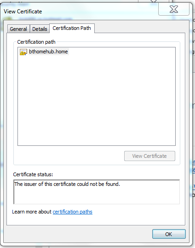
Task: Click the View Certificate title bar text
Action: click(x=23, y=12)
